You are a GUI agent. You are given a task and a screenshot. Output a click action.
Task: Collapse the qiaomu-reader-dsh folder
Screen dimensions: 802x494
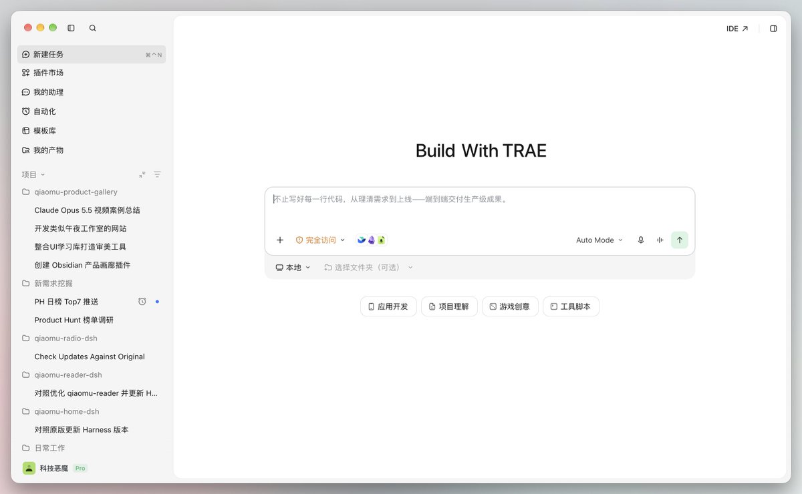[x=92, y=375]
